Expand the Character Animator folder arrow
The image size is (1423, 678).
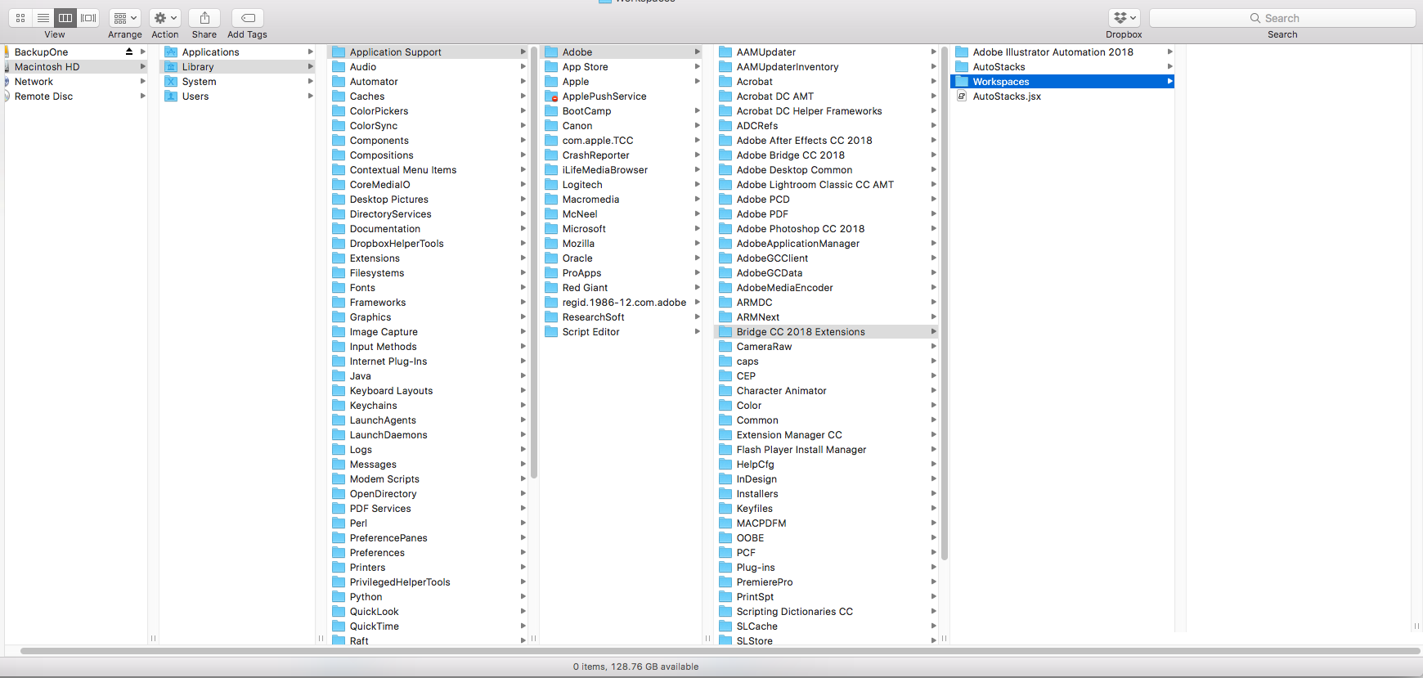tap(933, 391)
